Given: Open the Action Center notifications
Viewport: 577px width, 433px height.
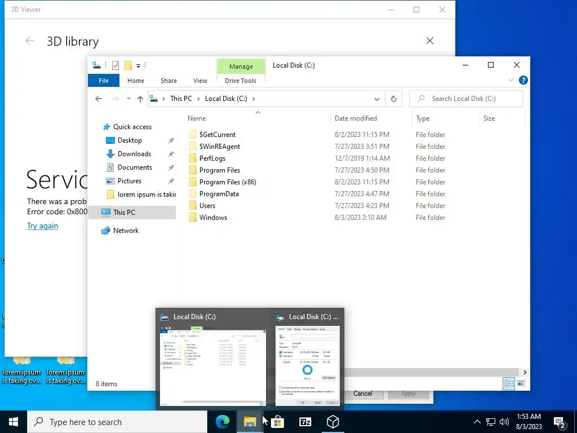Looking at the screenshot, I should pos(560,423).
